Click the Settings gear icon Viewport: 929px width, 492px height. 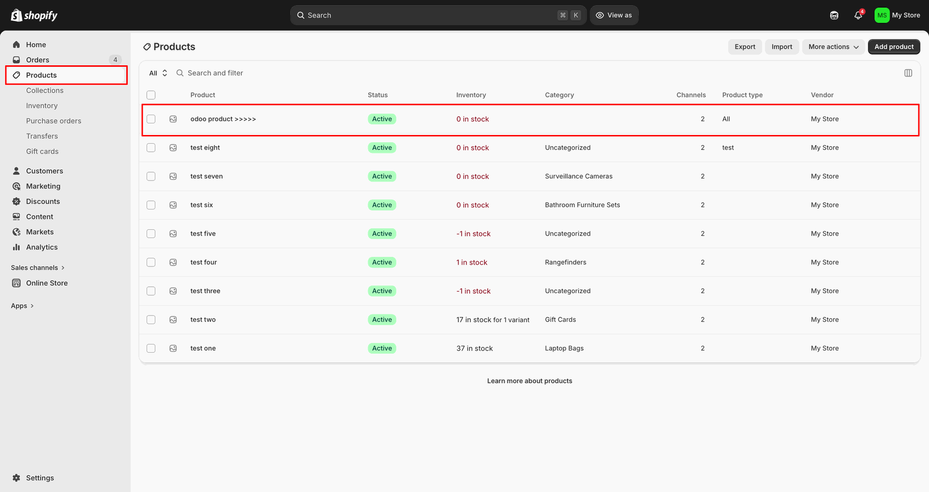(x=16, y=478)
